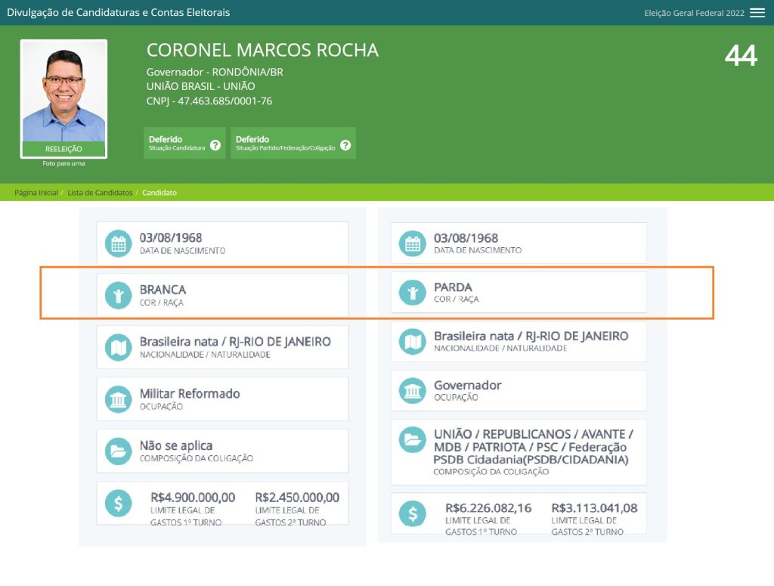774x586 pixels.
Task: Click the Deferido Situação Candidatura status box
Action: 178,143
